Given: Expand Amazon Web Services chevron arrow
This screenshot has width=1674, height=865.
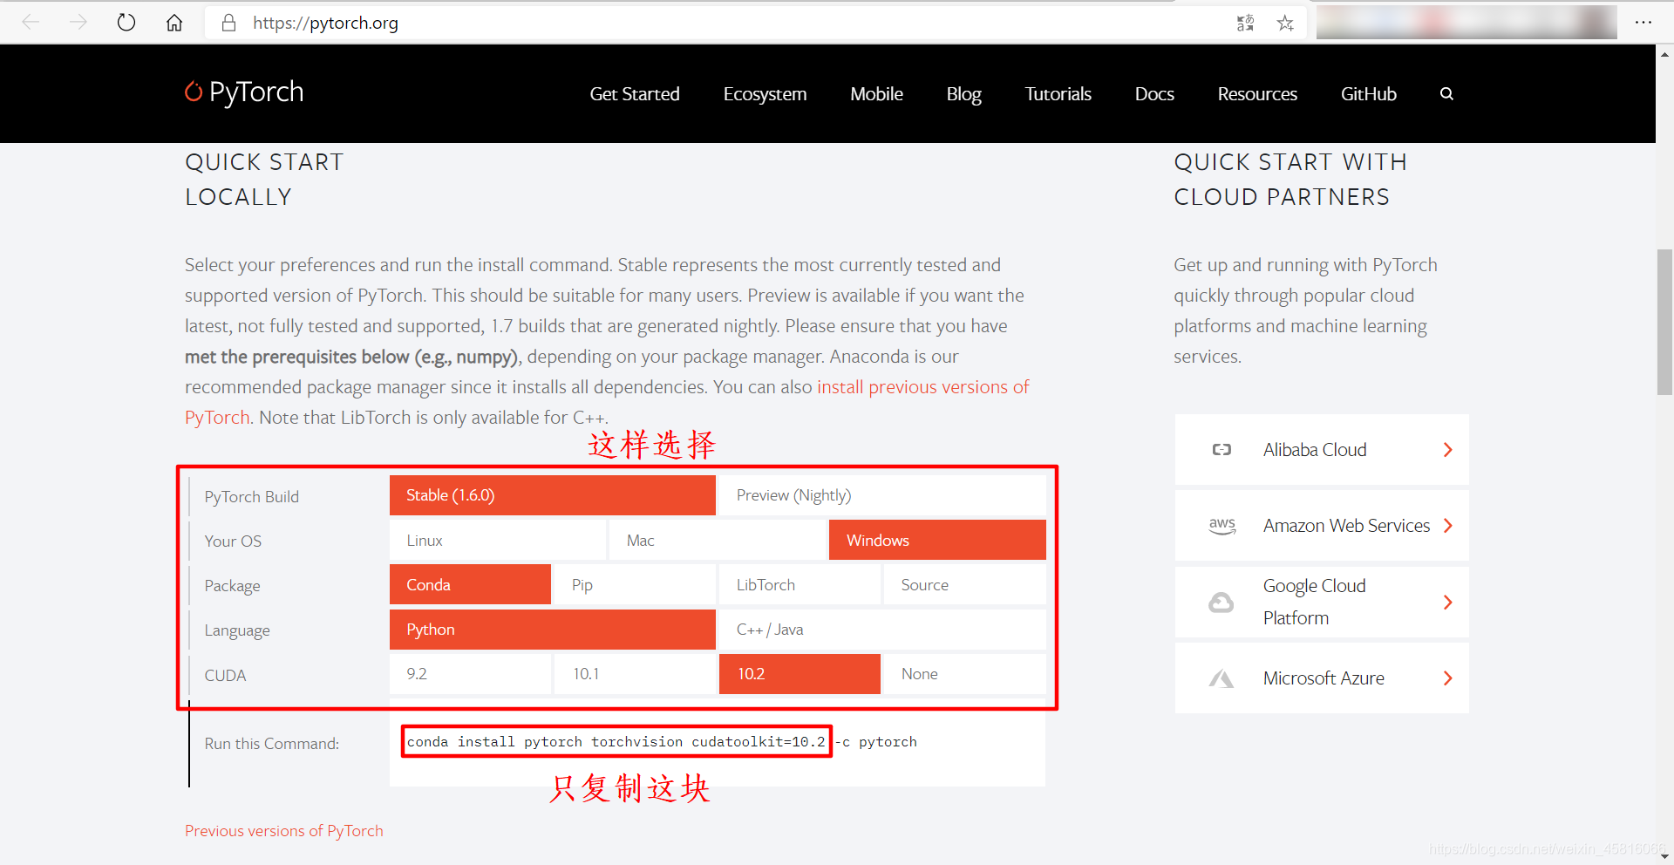Looking at the screenshot, I should (1447, 526).
